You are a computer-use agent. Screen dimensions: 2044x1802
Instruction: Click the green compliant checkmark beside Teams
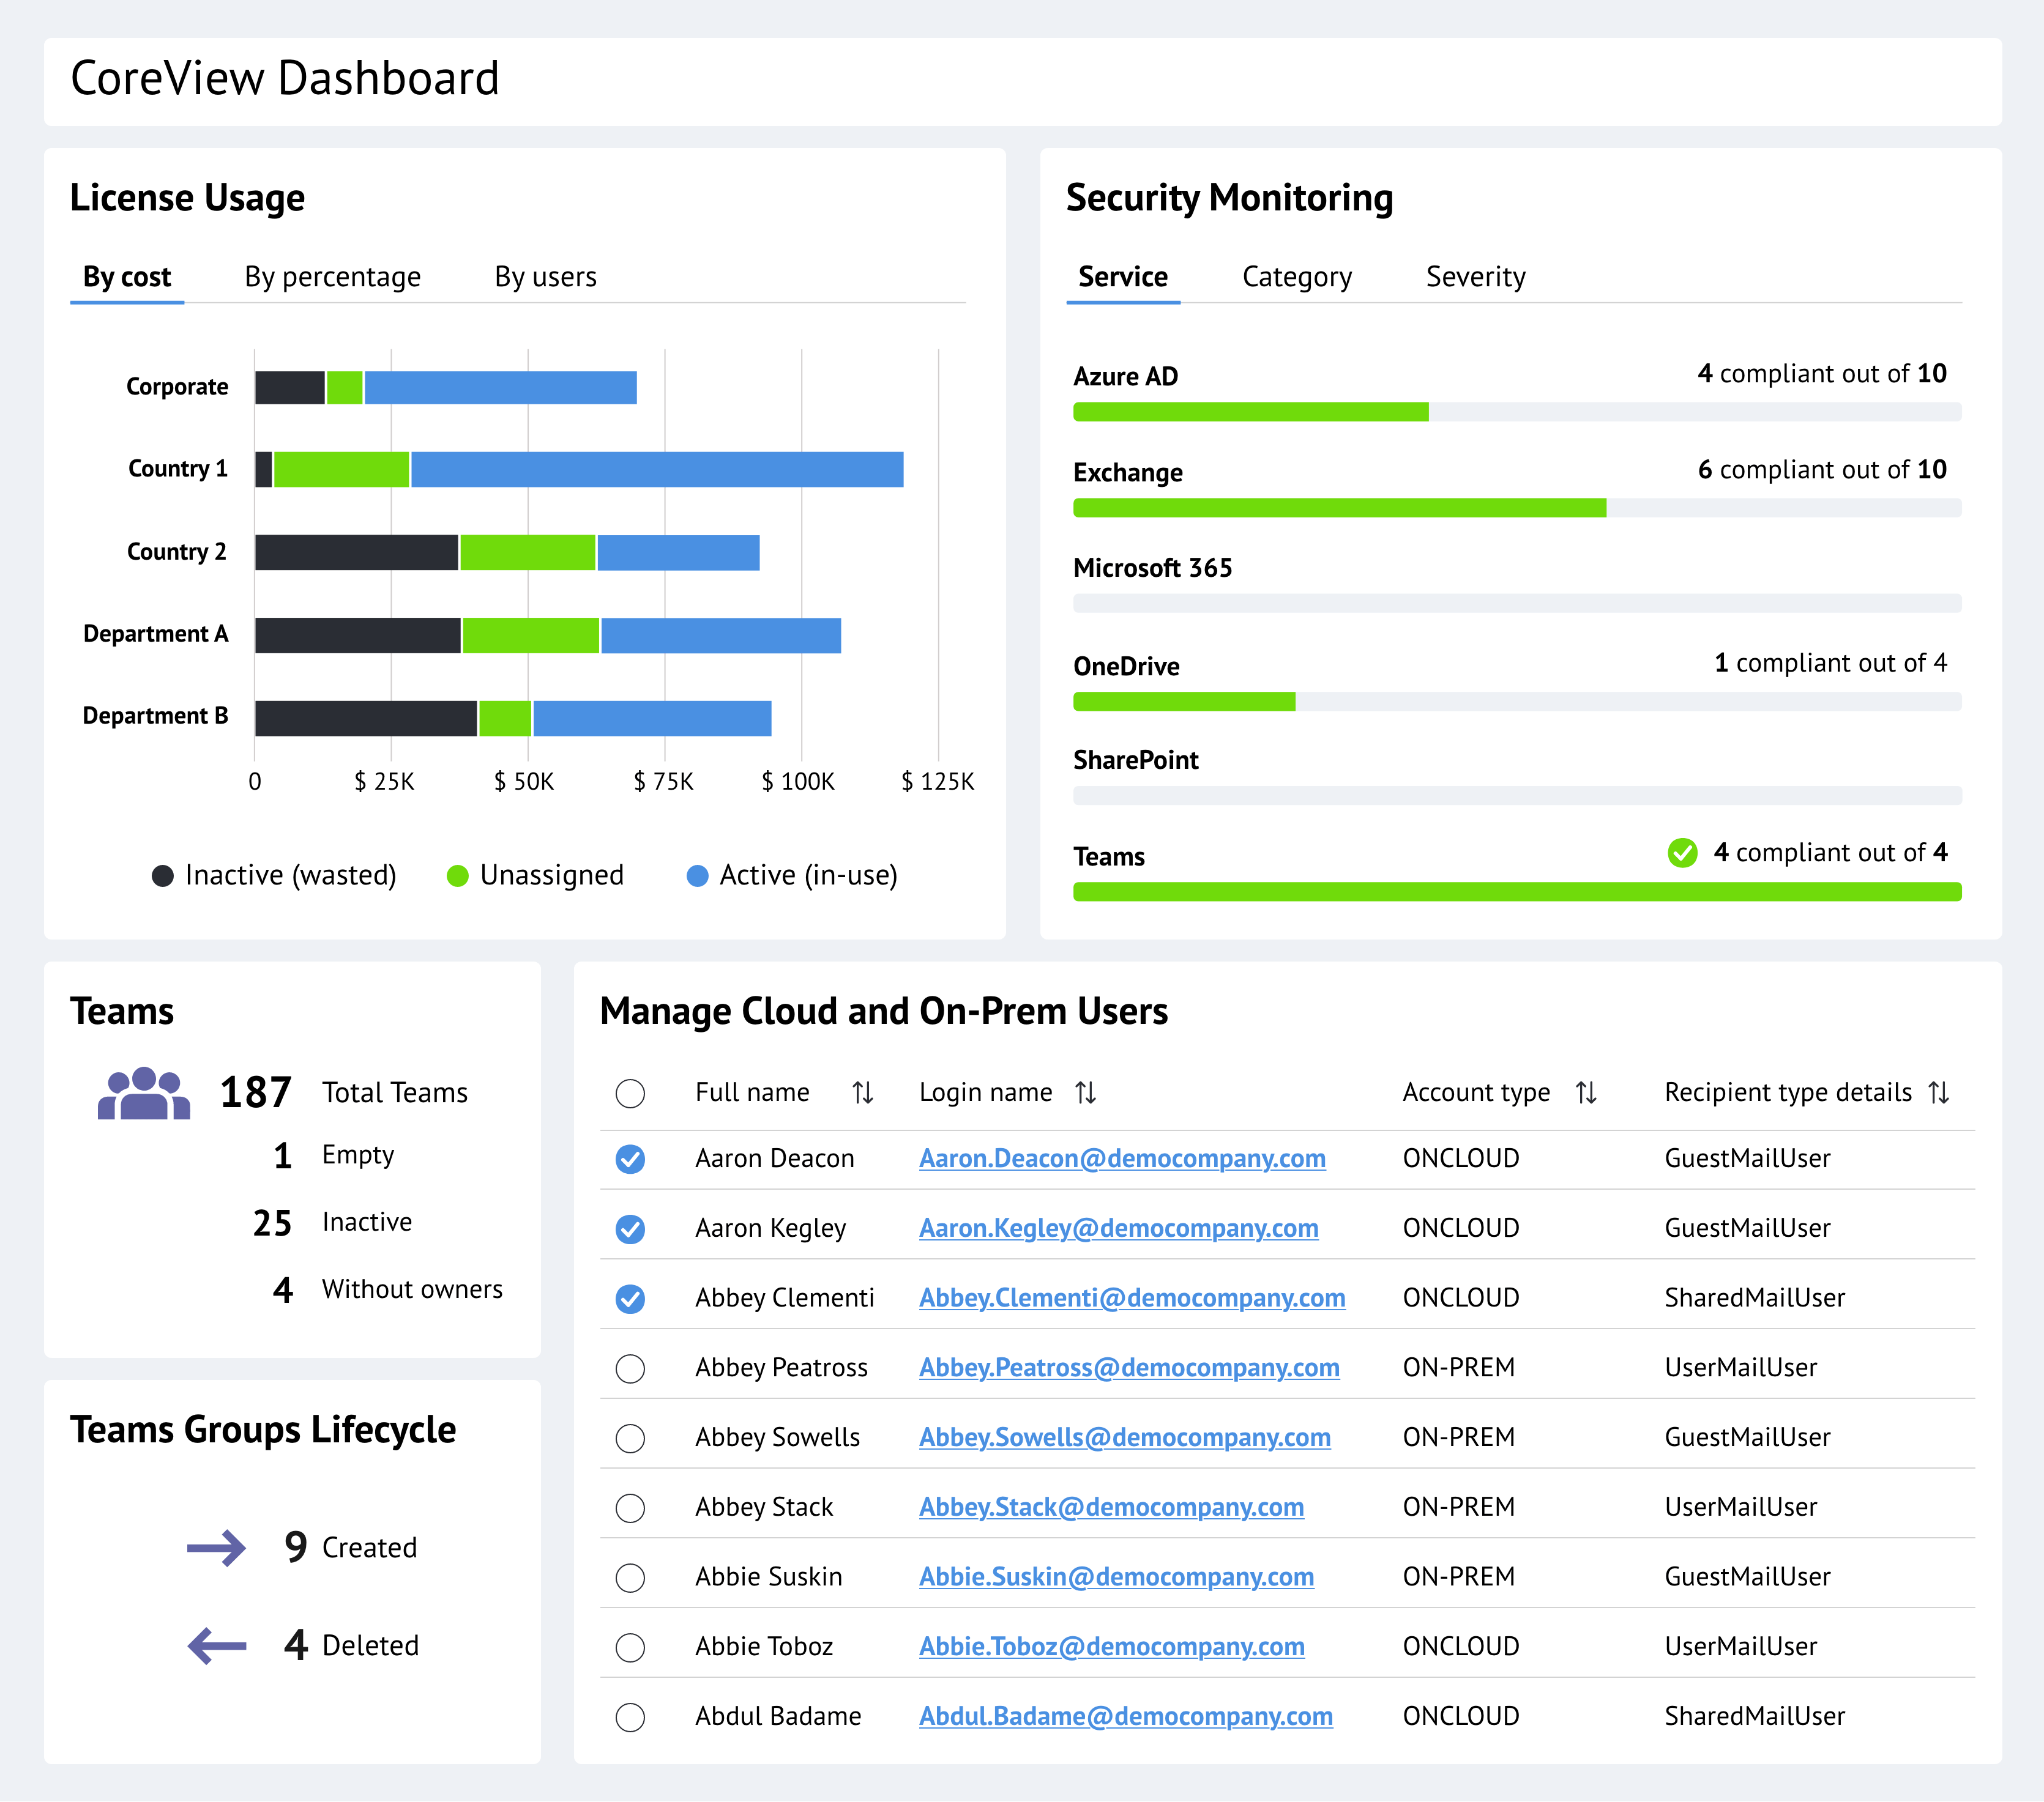click(x=1683, y=853)
